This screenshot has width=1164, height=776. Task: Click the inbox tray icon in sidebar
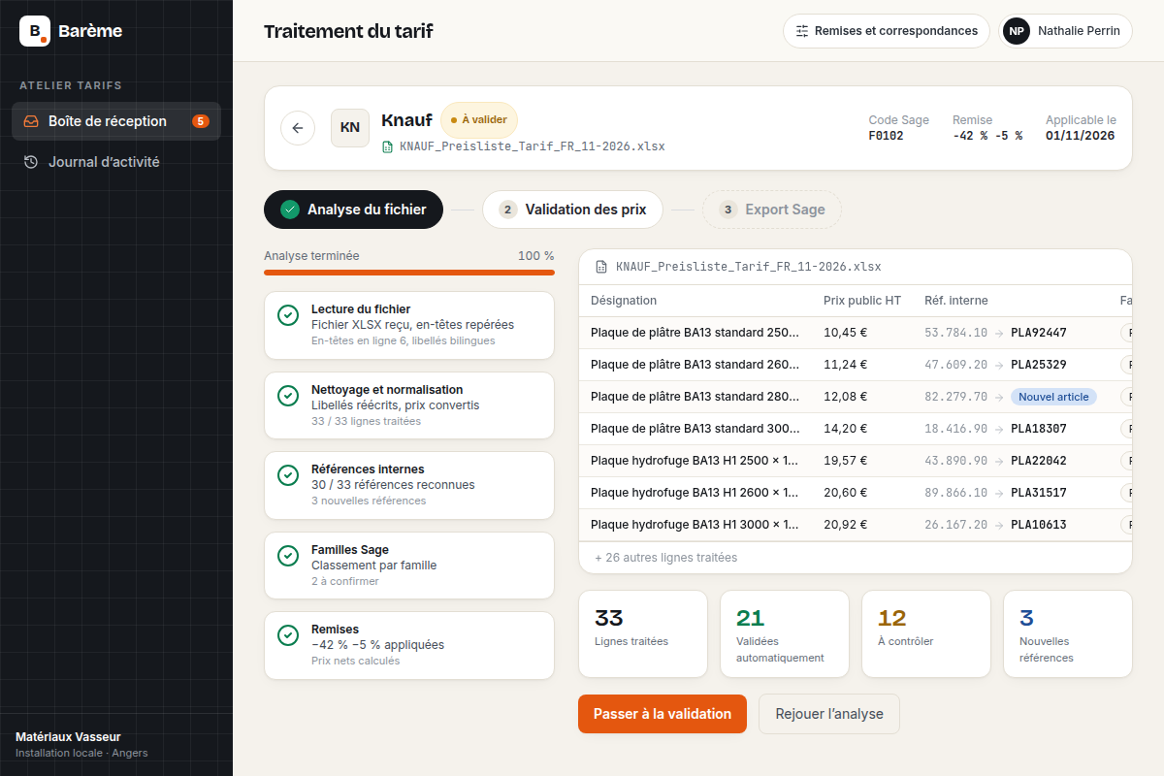(31, 121)
